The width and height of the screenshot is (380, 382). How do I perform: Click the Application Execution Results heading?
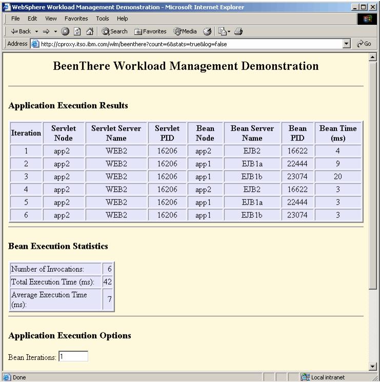tap(68, 106)
